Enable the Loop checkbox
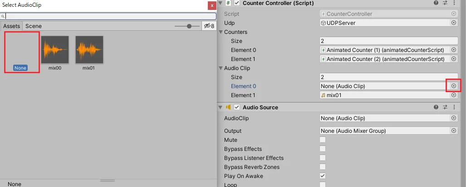The width and height of the screenshot is (466, 187). tap(323, 185)
